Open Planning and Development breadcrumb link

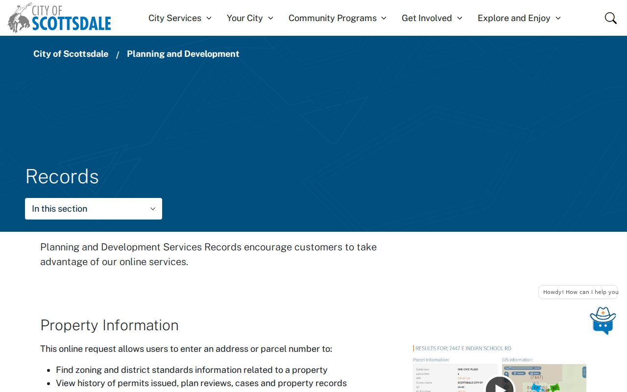(183, 54)
